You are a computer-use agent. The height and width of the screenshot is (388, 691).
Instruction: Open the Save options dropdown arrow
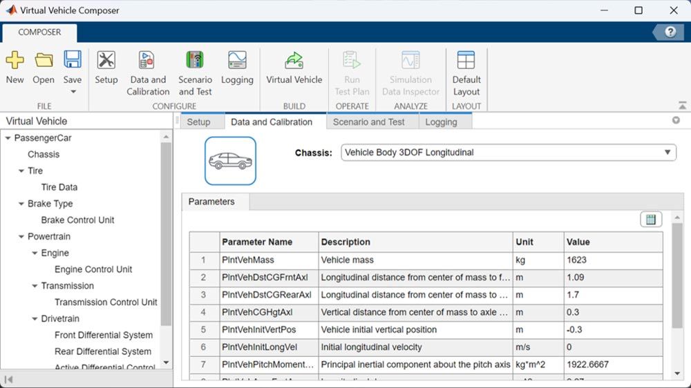click(73, 92)
